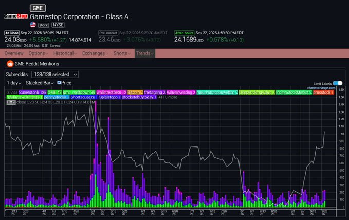This screenshot has height=220, width=349.
Task: Open the Stacked Bar chart type dropdown
Action: pyautogui.click(x=40, y=83)
